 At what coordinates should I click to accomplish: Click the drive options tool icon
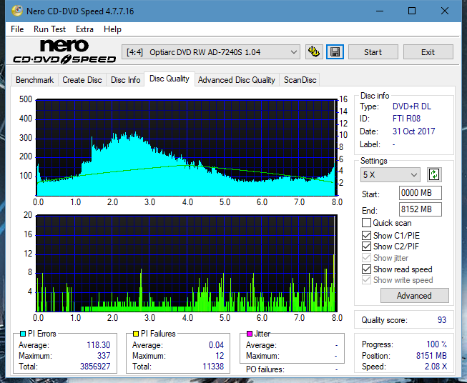(314, 52)
